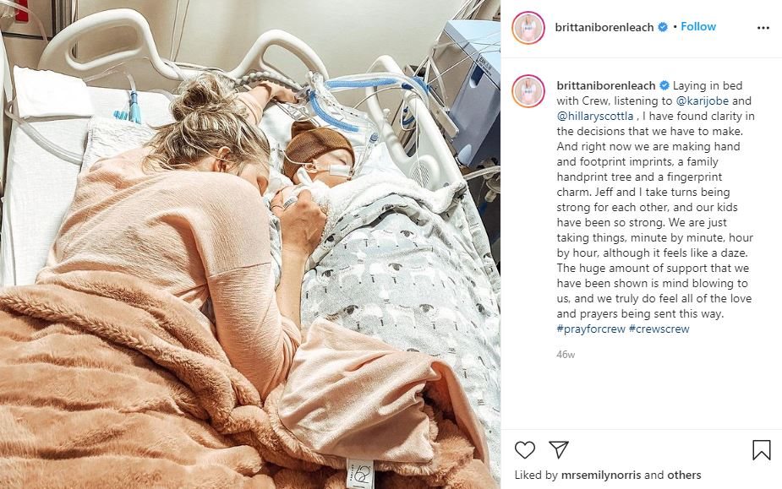Click the caption text body
This screenshot has height=489, width=782.
[x=655, y=207]
